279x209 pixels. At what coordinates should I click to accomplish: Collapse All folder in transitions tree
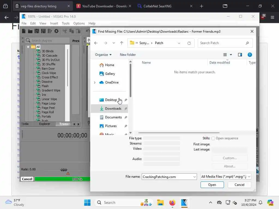[28, 47]
